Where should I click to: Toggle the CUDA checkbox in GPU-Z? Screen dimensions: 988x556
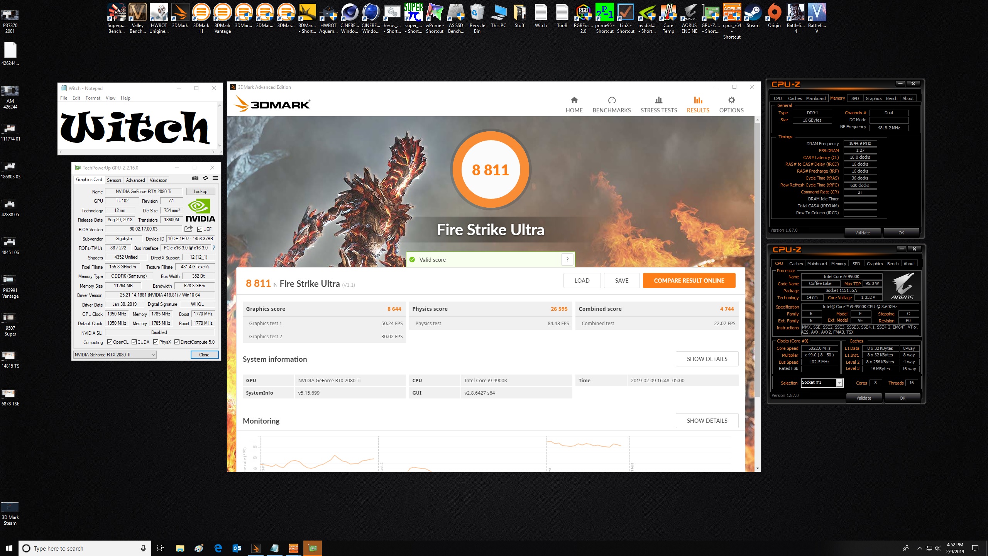tap(134, 342)
